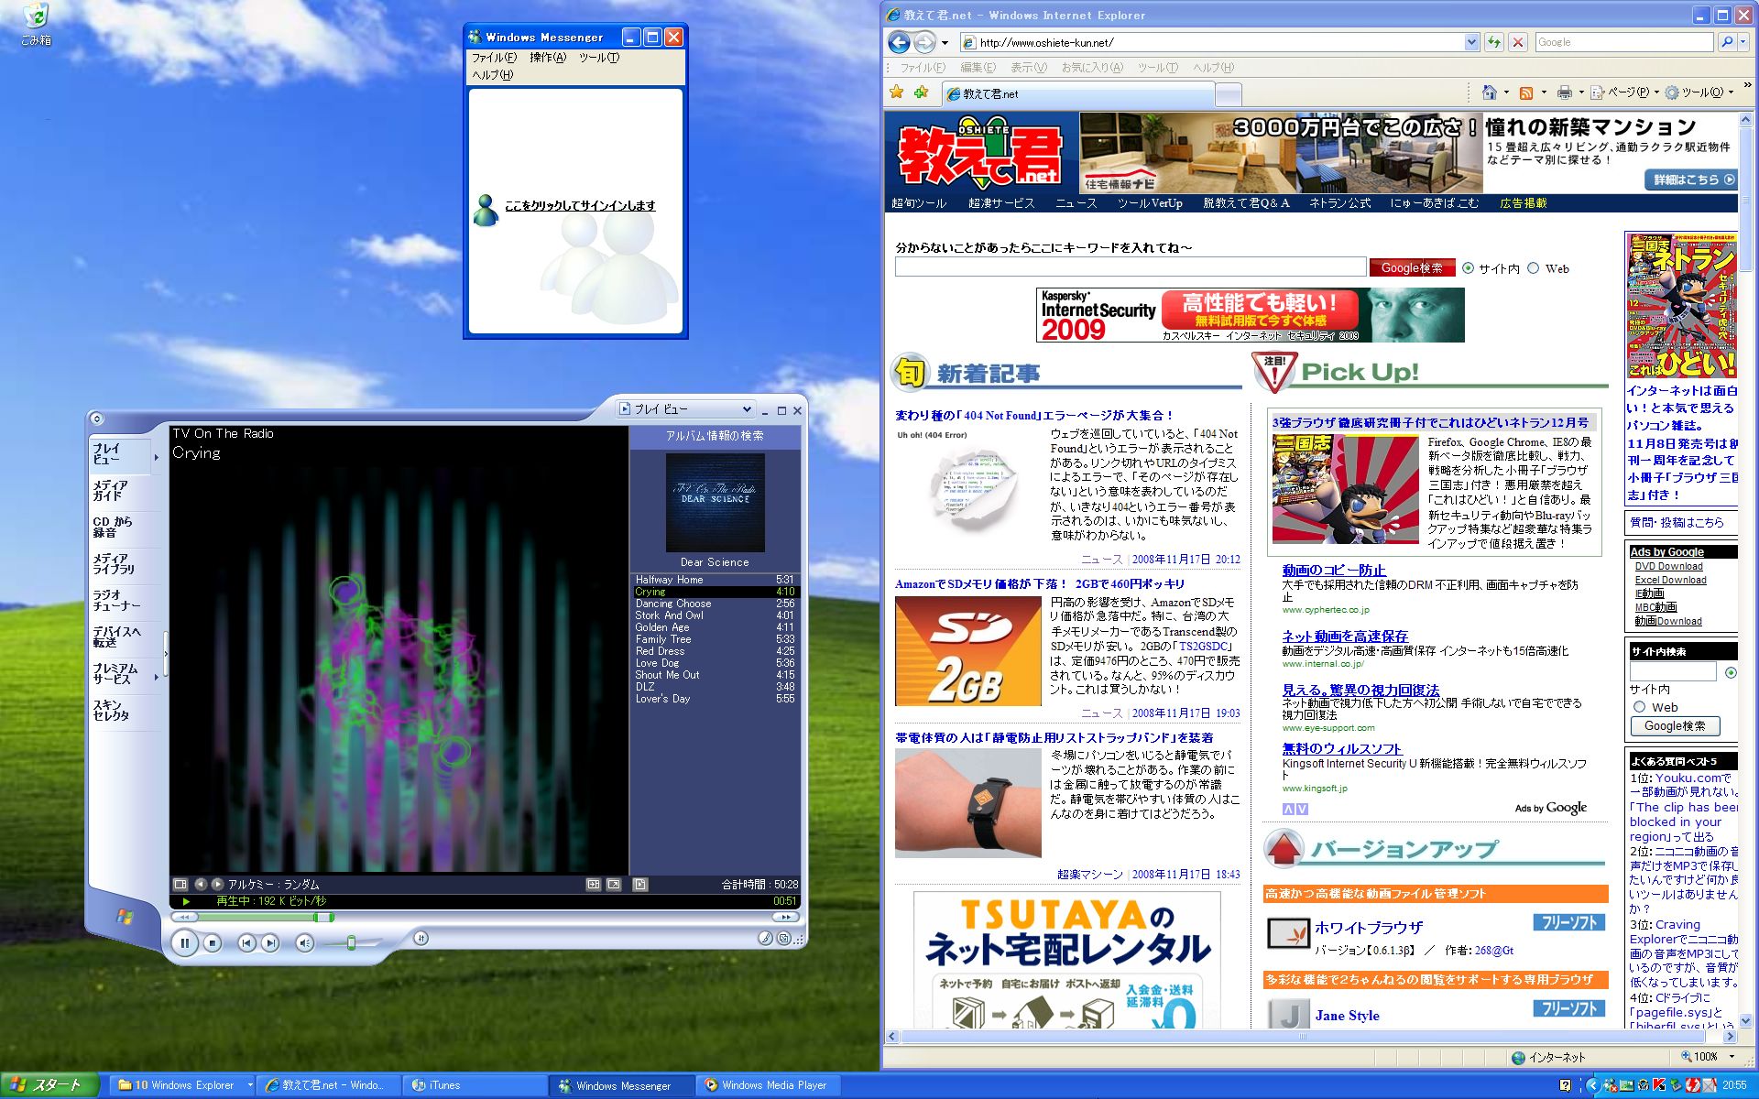Click アルバム情報の検索 in Media Player
Screen dimensions: 1759x1099
coord(715,436)
